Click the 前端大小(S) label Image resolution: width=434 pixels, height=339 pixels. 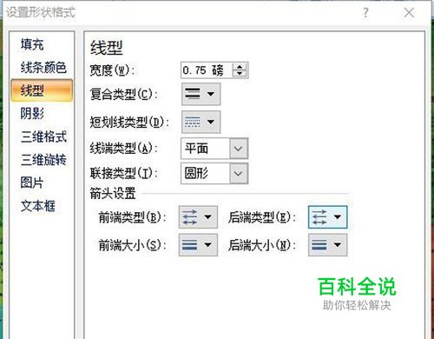pos(133,245)
